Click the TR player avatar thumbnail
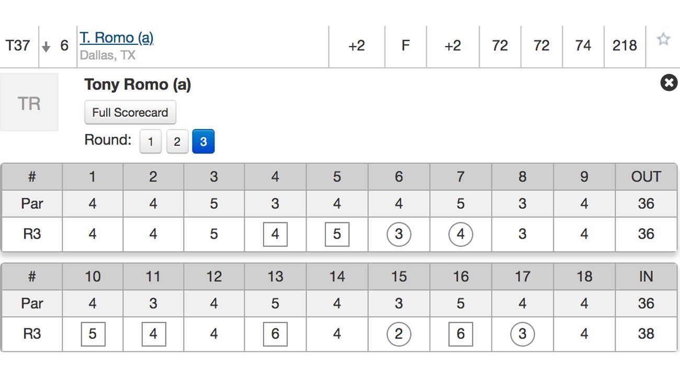Viewport: 680px width, 378px height. [29, 103]
